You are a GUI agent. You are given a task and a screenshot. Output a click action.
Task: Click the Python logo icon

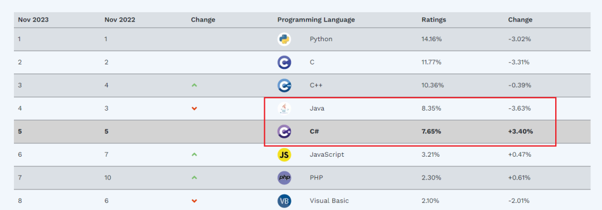tap(284, 39)
